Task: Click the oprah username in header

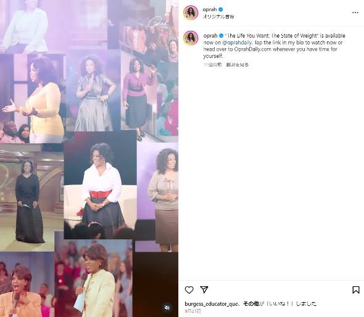Action: click(210, 9)
